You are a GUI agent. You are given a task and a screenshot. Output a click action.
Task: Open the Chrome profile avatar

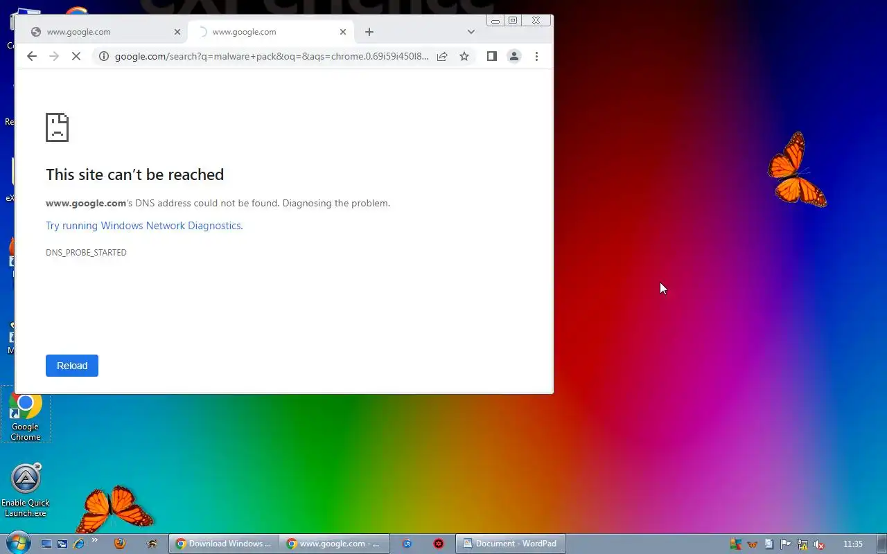(x=514, y=56)
